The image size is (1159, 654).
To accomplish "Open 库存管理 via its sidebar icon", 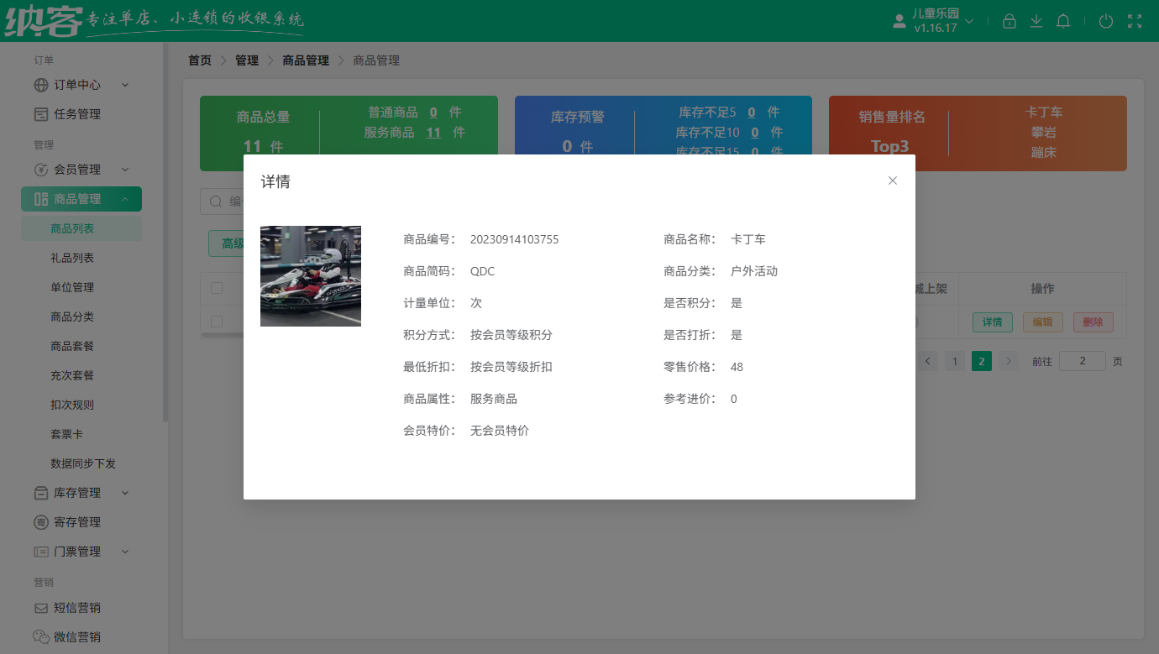I will pyautogui.click(x=41, y=492).
